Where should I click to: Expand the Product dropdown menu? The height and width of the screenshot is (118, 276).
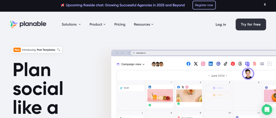pyautogui.click(x=97, y=25)
